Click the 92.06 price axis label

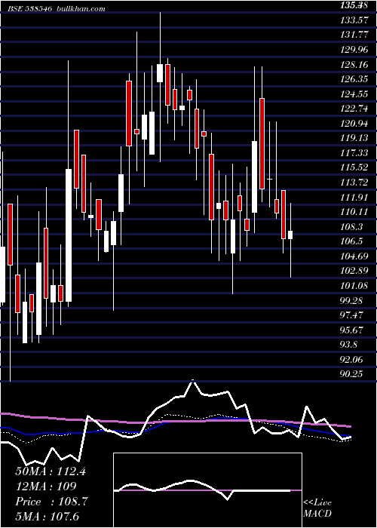click(x=352, y=359)
